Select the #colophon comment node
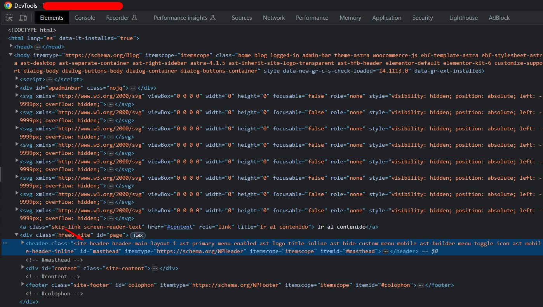 point(54,294)
